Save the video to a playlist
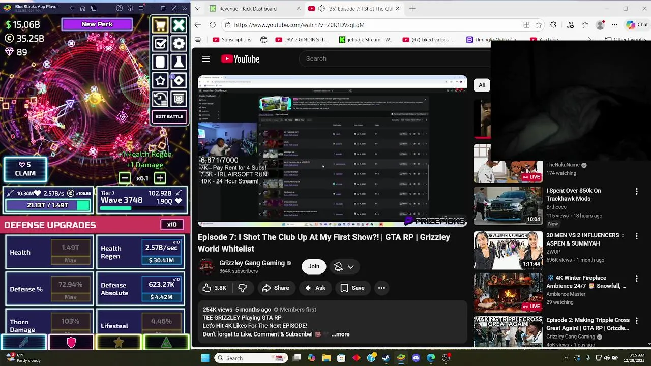This screenshot has height=366, width=651. [x=352, y=288]
